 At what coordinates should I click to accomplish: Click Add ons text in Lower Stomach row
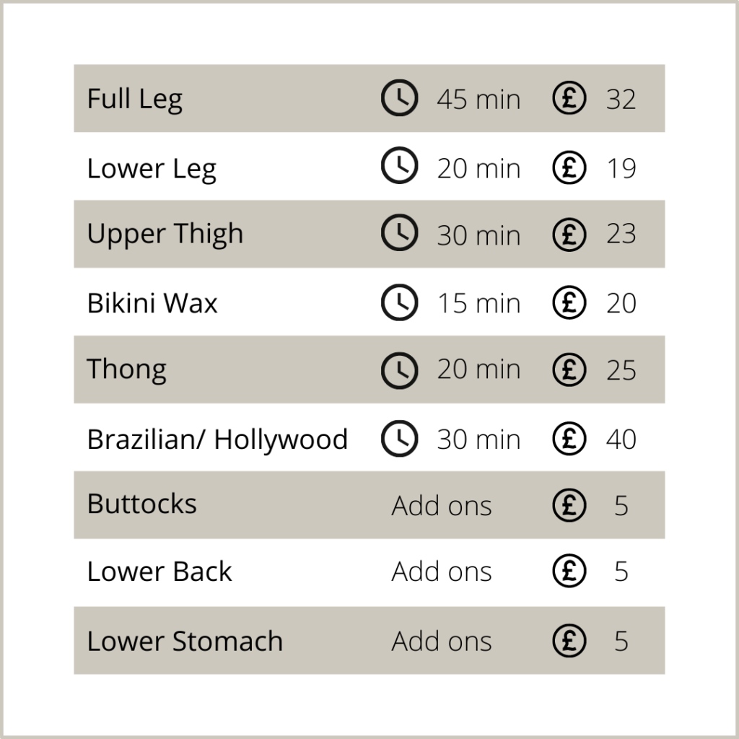tap(442, 641)
